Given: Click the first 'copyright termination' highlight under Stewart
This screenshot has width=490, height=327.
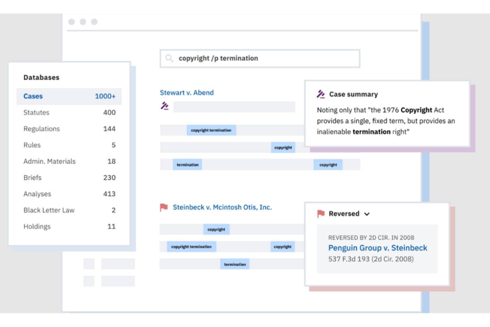Looking at the screenshot, I should pyautogui.click(x=211, y=130).
